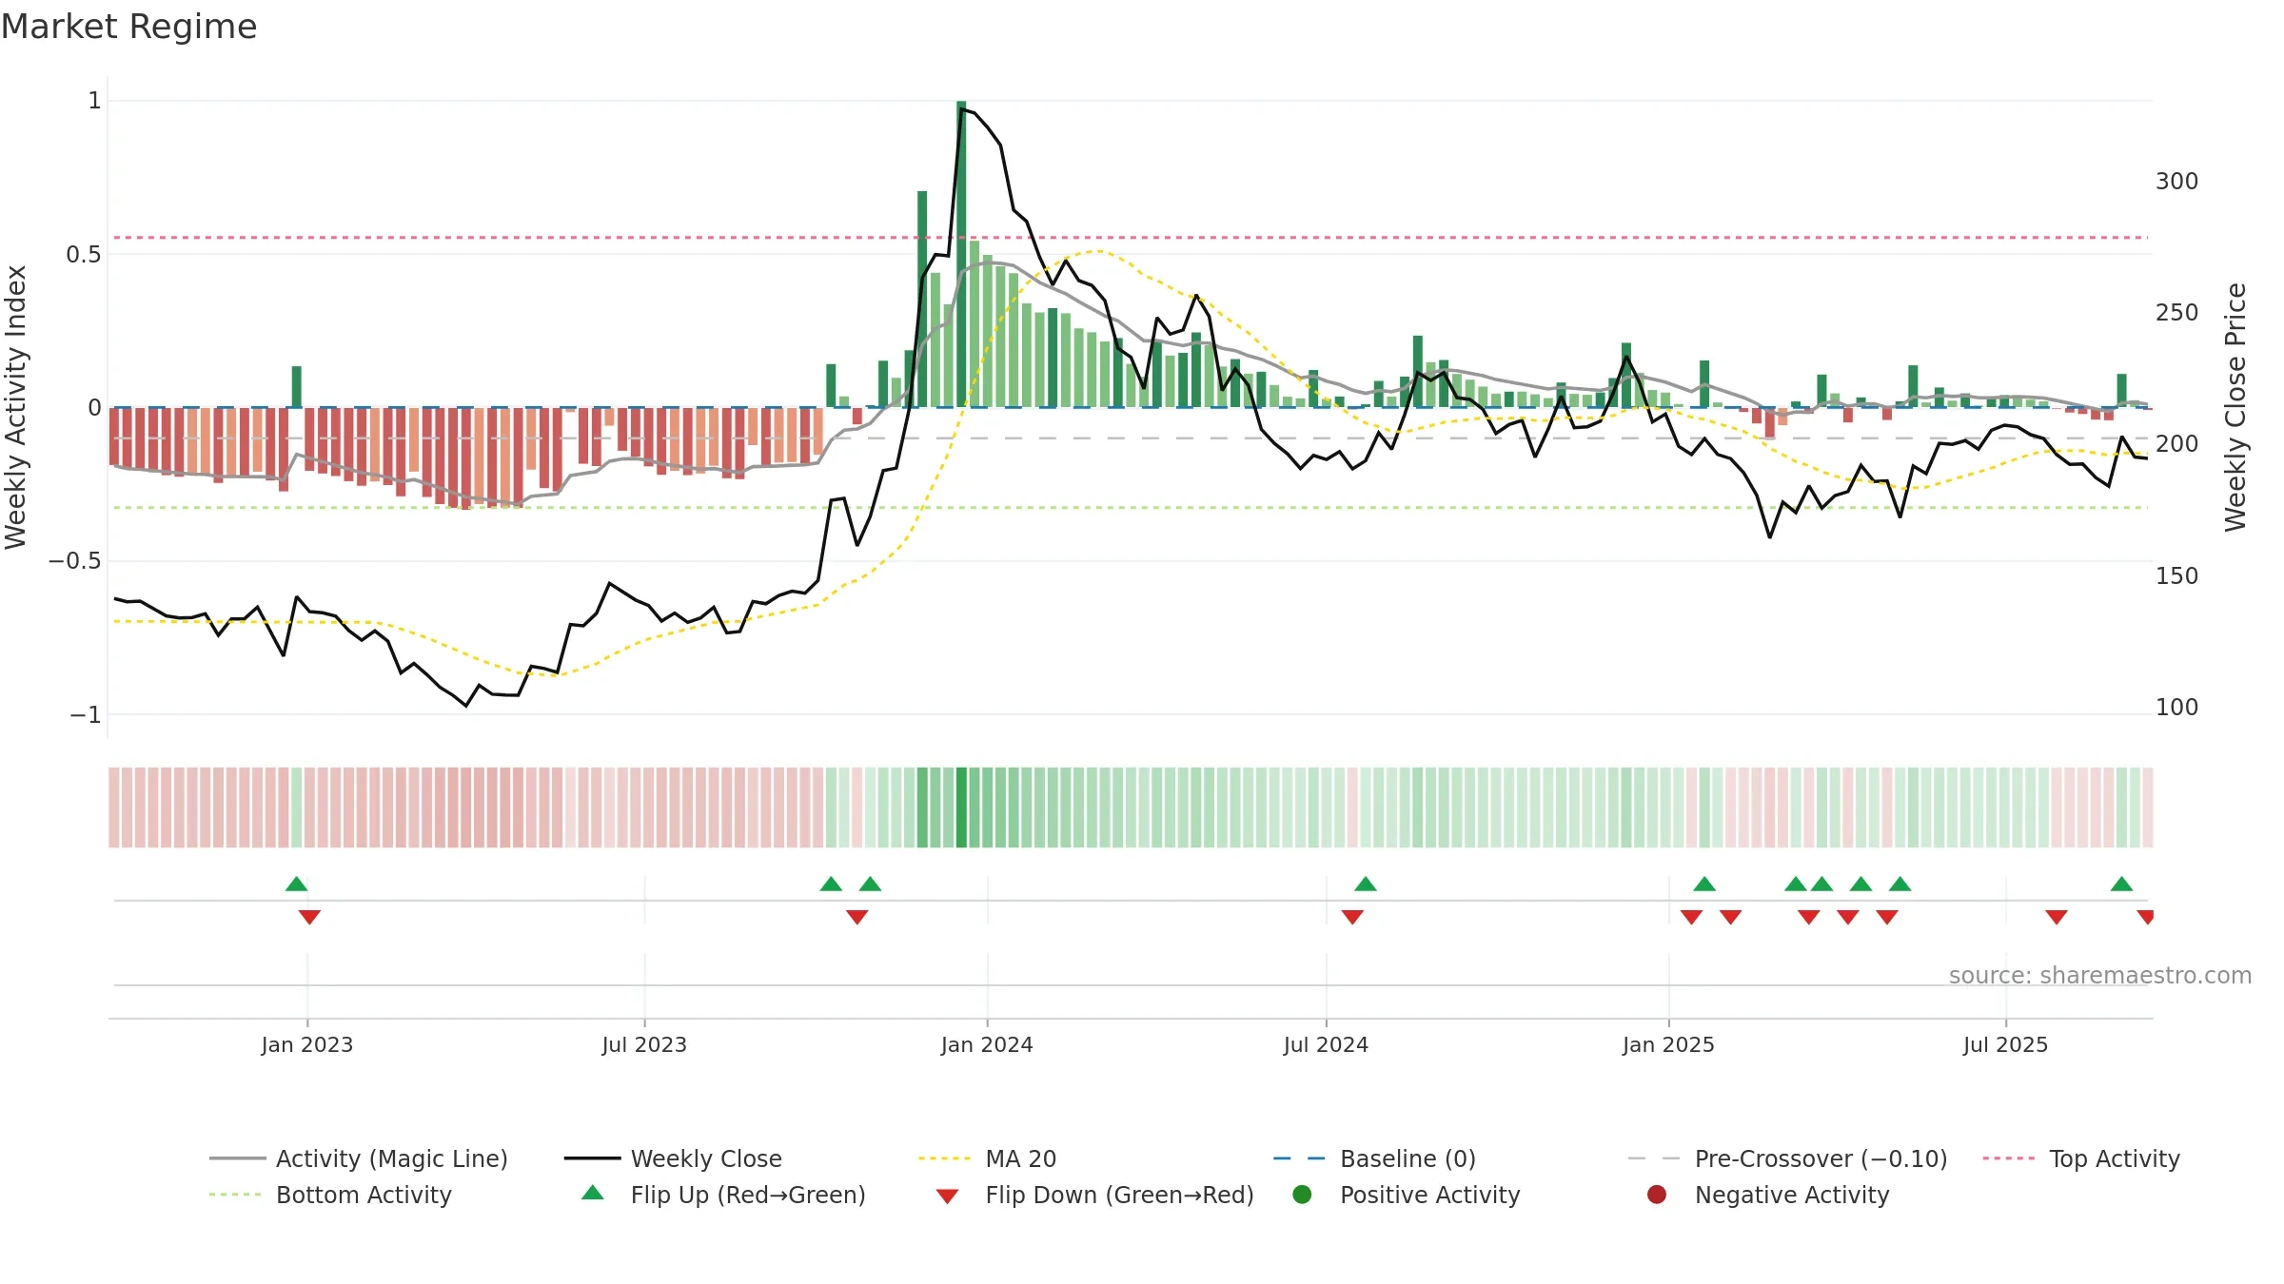Click the lone green bar near Jan 2023
This screenshot has width=2284, height=1284.
click(296, 386)
